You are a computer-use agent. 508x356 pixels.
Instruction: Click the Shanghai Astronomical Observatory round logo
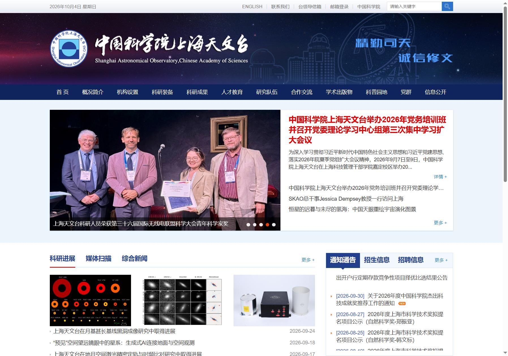(x=69, y=49)
